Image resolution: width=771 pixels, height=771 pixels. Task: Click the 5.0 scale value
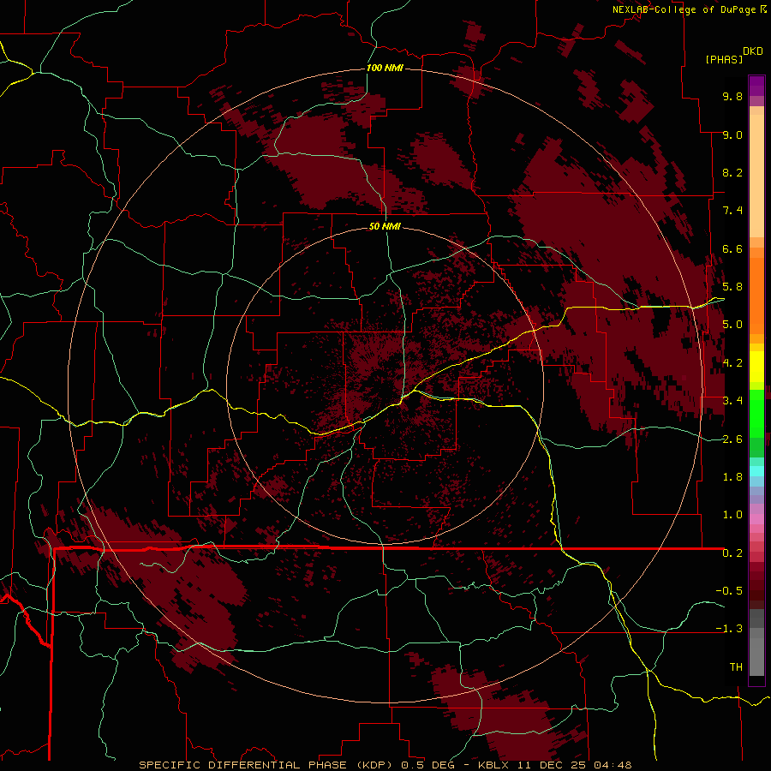click(732, 325)
